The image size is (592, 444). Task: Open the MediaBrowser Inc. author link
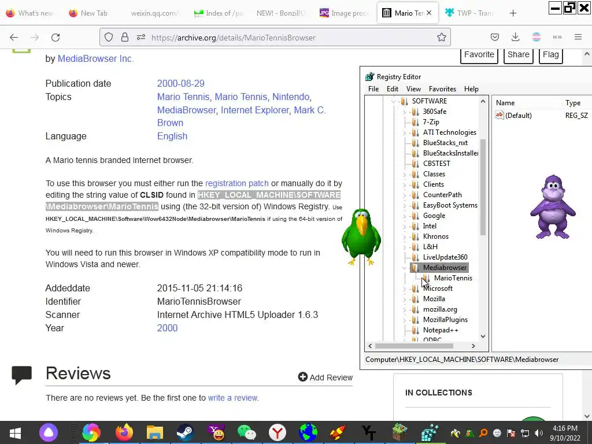point(95,59)
